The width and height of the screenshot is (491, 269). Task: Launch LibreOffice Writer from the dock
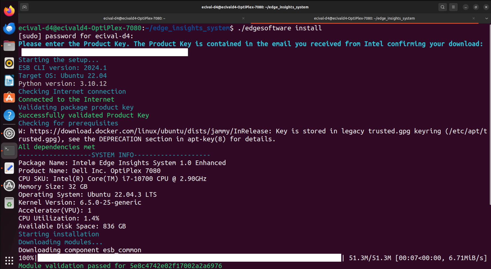click(x=9, y=81)
